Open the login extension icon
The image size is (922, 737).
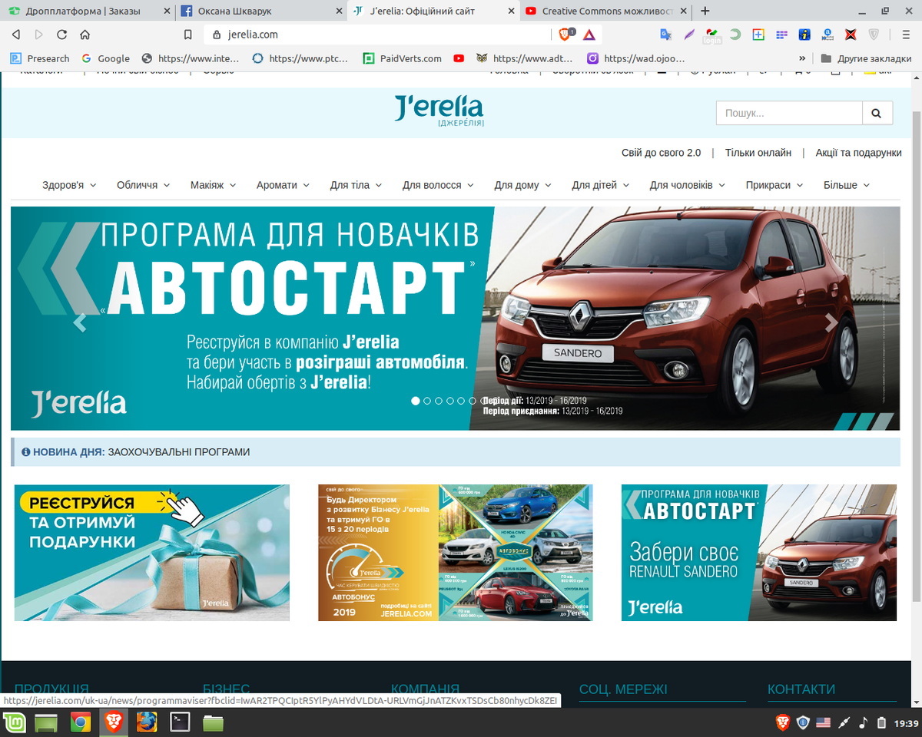[x=712, y=35]
